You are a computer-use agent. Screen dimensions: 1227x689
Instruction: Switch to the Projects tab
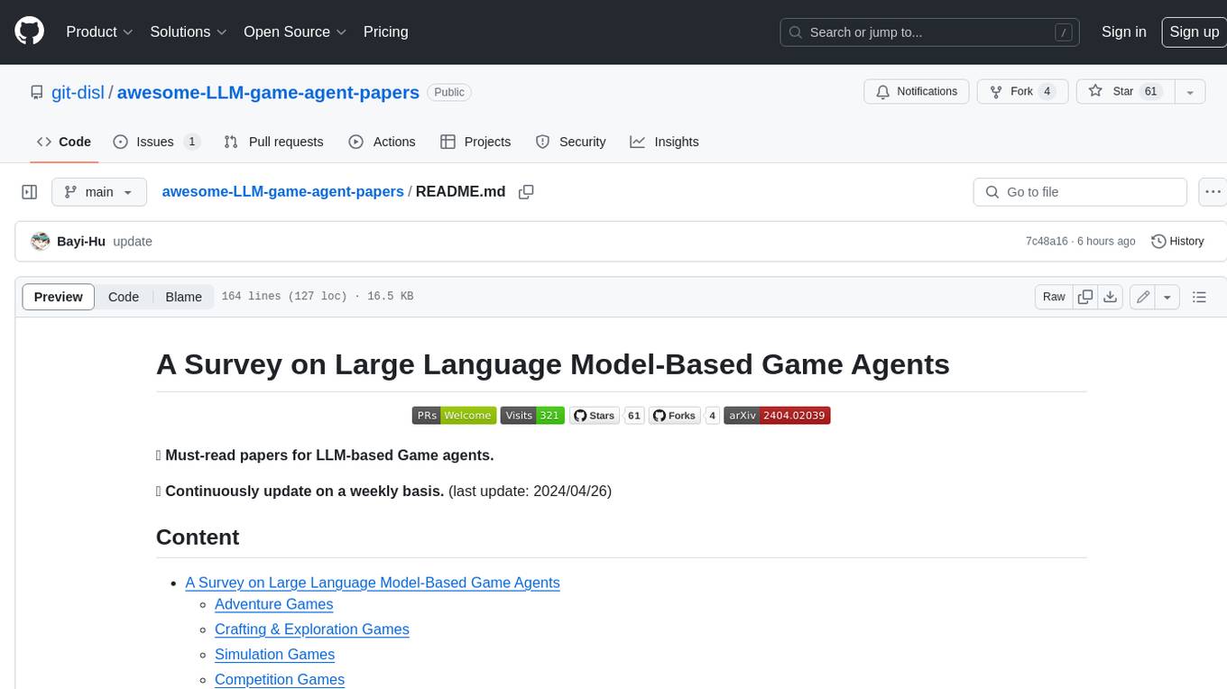click(475, 142)
